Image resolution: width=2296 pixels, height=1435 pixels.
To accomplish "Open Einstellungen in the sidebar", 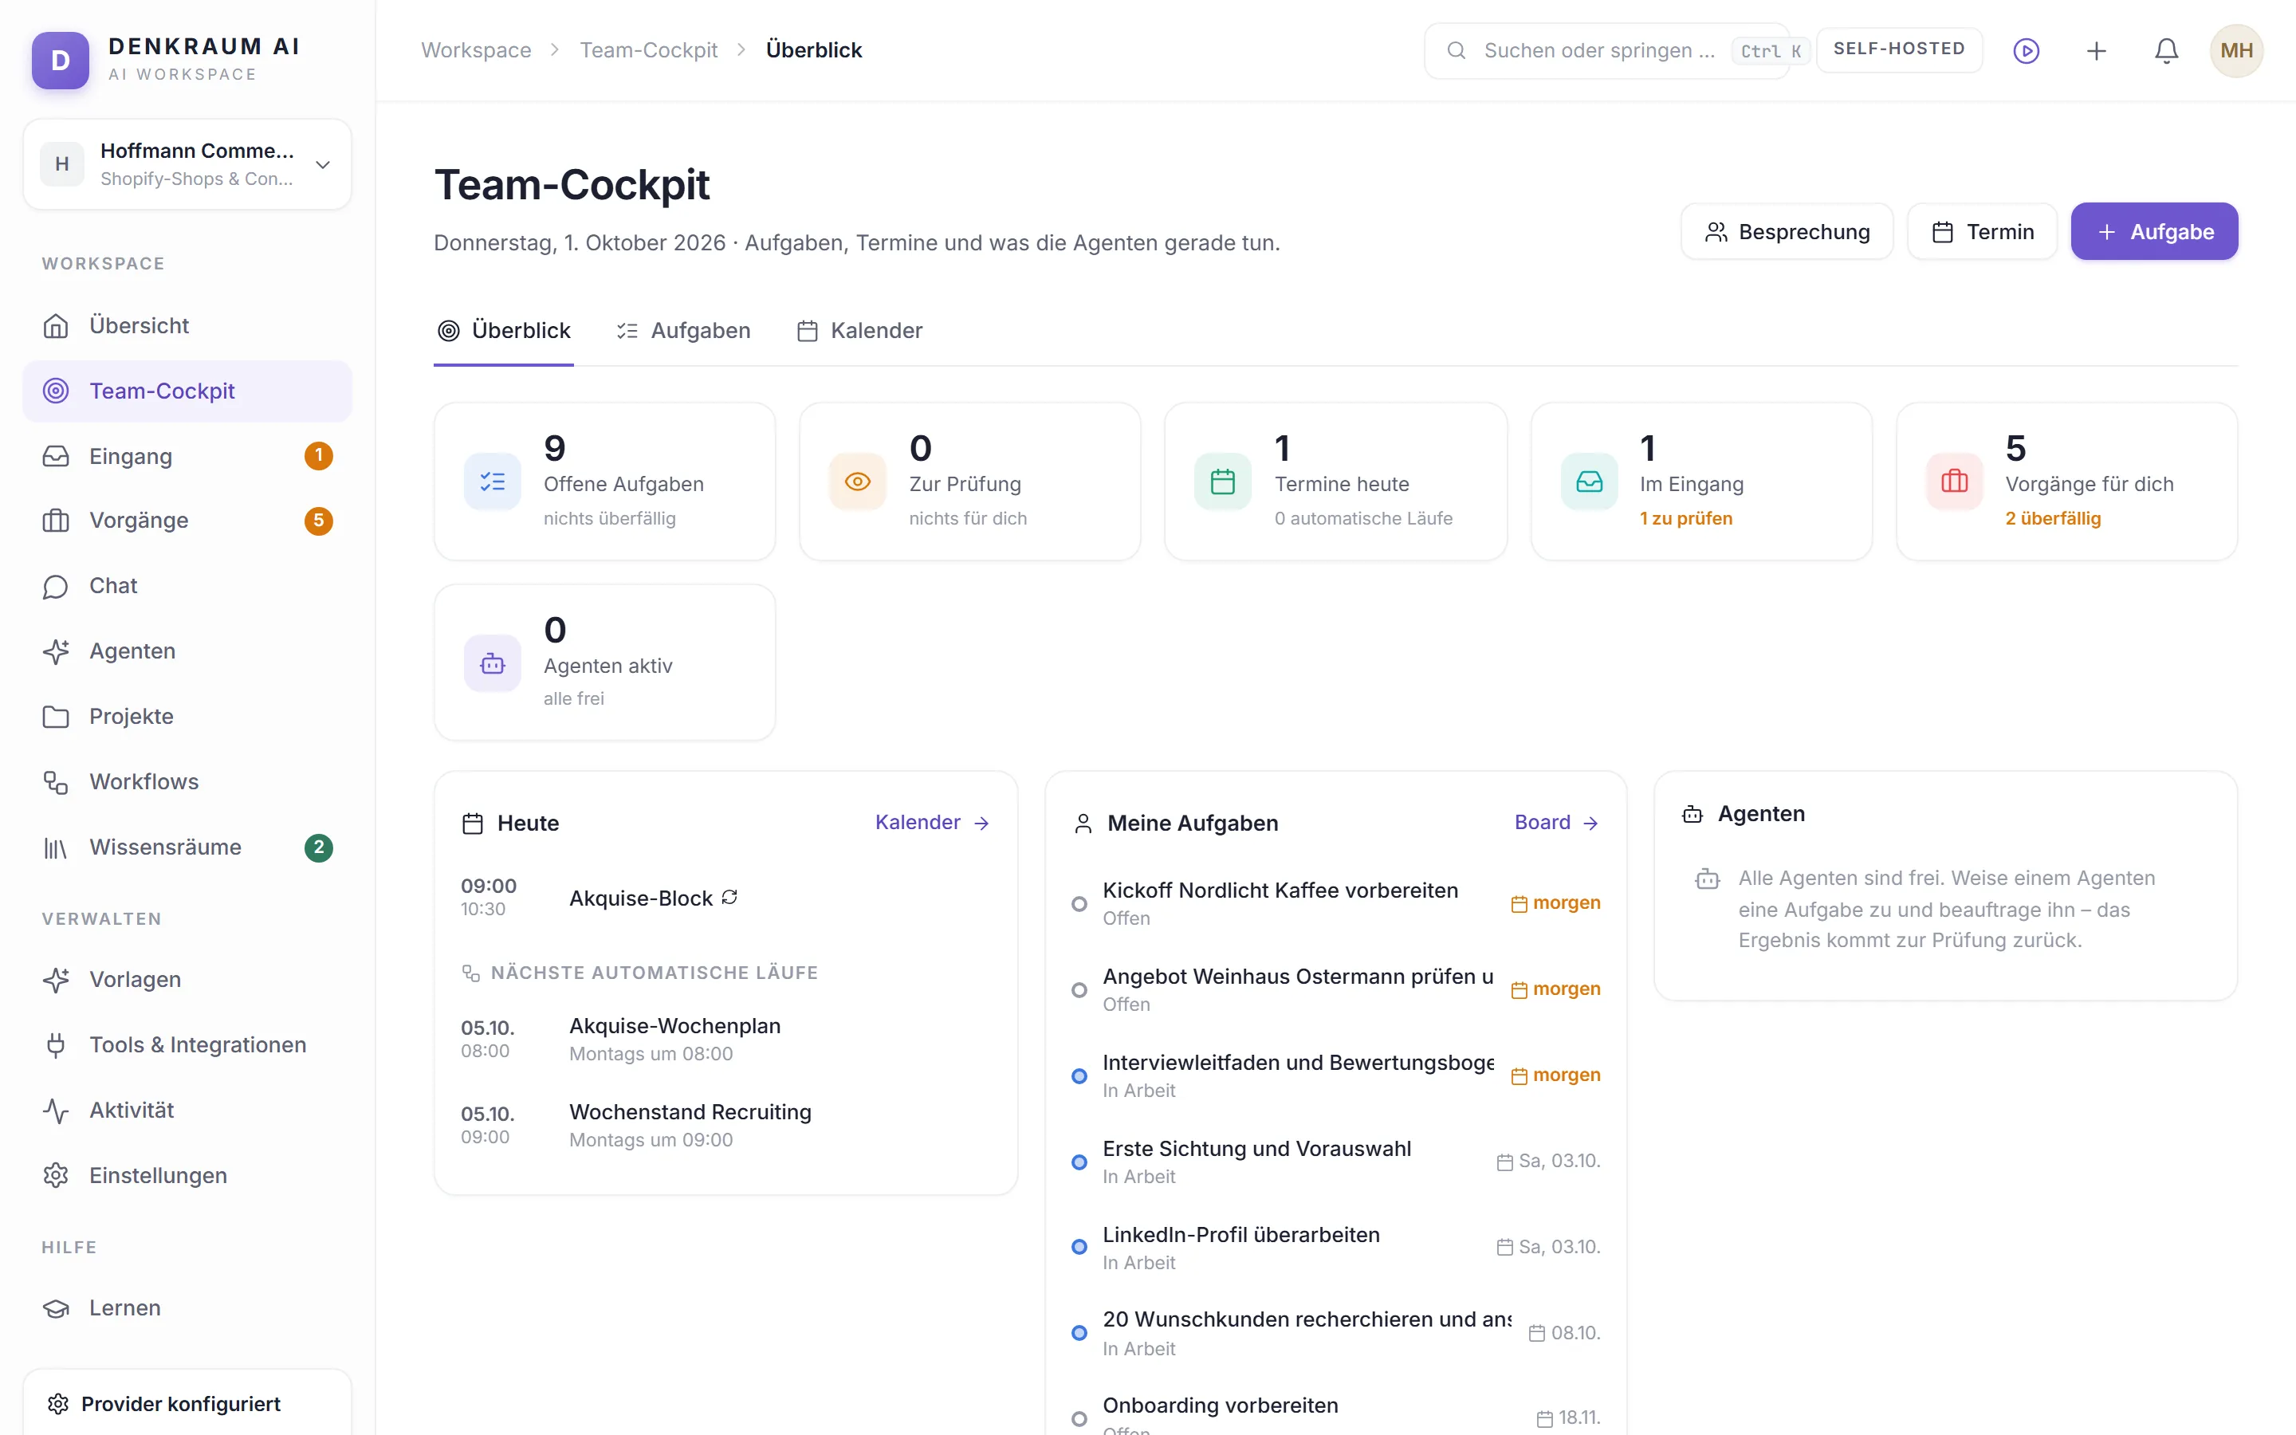I will click(187, 1176).
